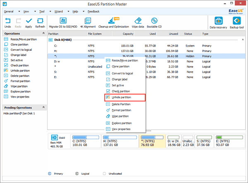The image size is (248, 183).
Task: Click S: (NTFS) 37.56 GB disk block
Action: pyautogui.click(x=204, y=141)
